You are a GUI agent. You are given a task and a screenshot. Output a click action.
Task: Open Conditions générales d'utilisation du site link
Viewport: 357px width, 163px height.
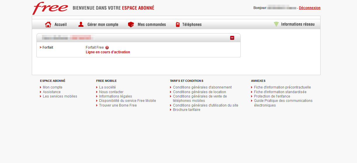pyautogui.click(x=206, y=105)
